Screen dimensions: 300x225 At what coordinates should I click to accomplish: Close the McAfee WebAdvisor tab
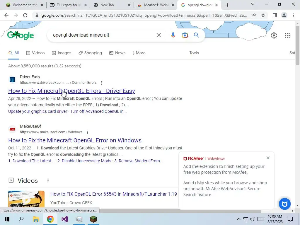pyautogui.click(x=173, y=5)
